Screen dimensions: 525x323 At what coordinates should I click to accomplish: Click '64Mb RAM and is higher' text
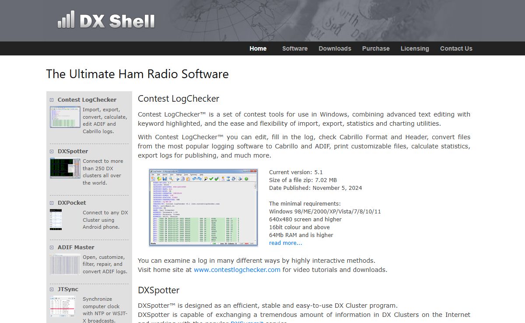coord(301,235)
